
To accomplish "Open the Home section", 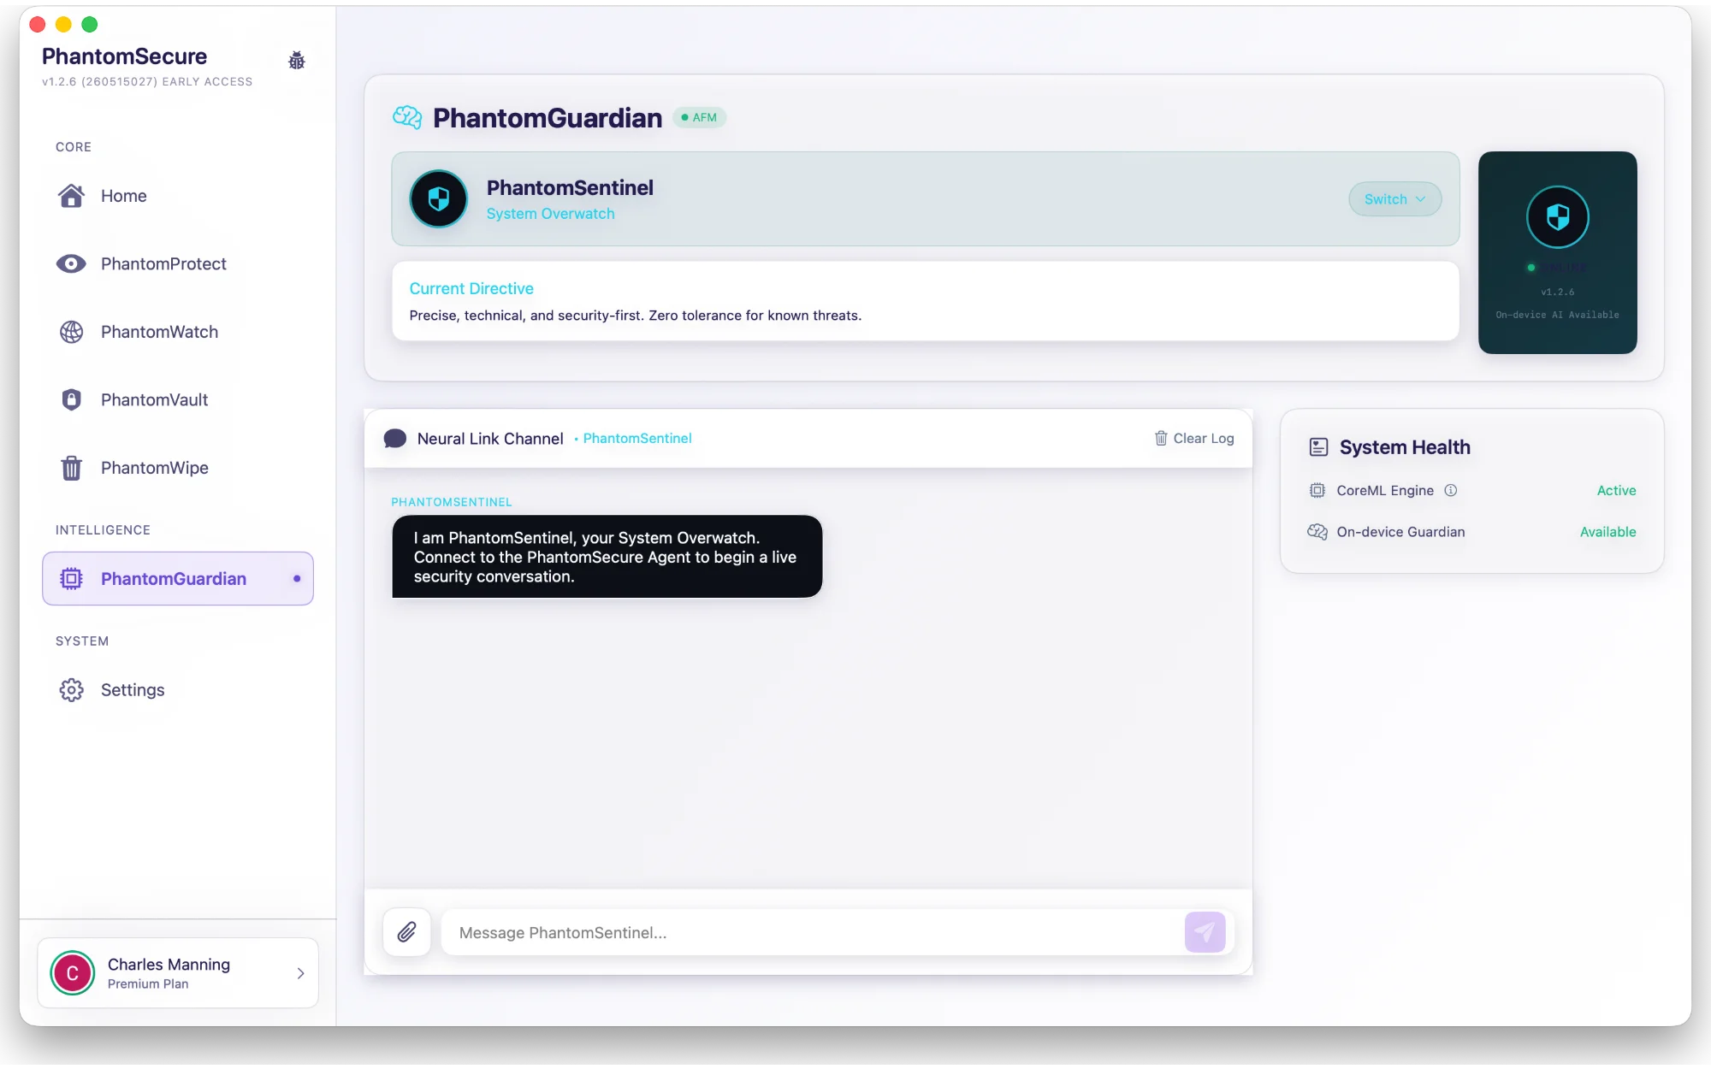I will pyautogui.click(x=178, y=196).
